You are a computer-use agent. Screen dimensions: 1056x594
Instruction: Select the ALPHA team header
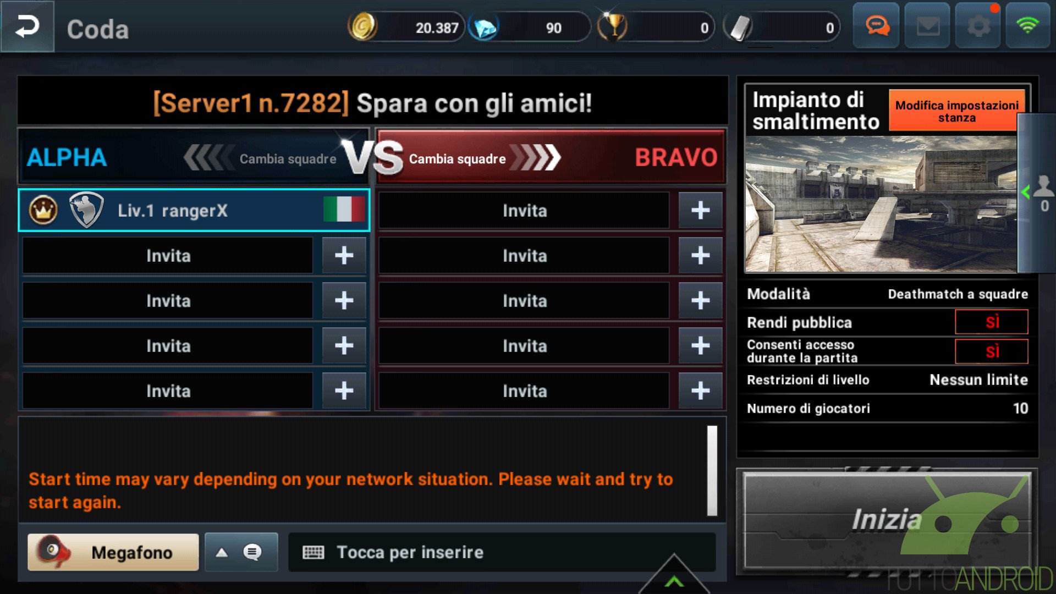point(66,158)
